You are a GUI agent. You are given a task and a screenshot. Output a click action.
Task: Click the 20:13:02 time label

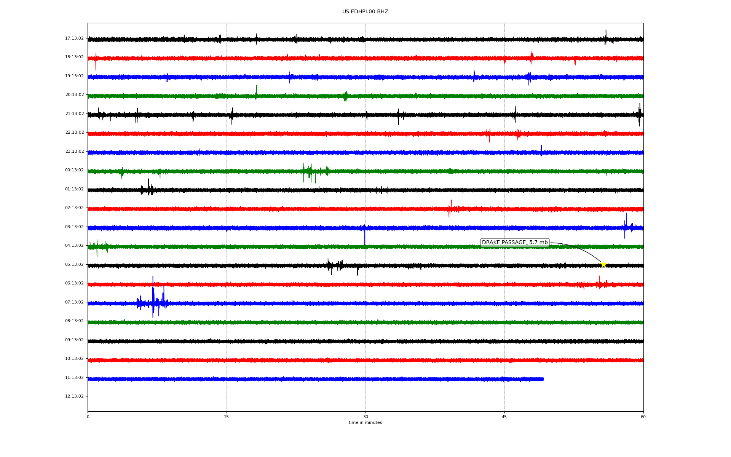click(x=74, y=95)
